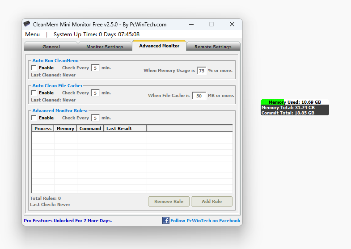Click the File Cache MB input field

point(199,96)
